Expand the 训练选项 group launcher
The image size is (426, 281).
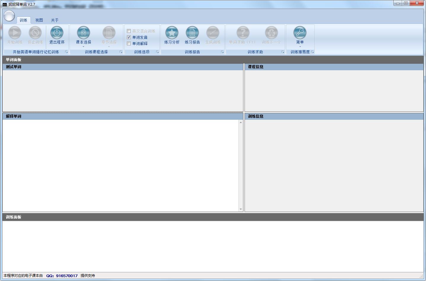[x=157, y=52]
